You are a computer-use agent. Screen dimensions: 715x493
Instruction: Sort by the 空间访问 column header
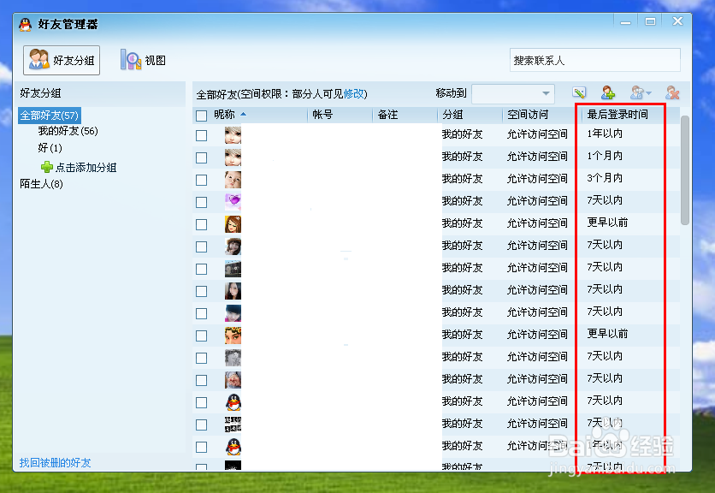tap(528, 115)
